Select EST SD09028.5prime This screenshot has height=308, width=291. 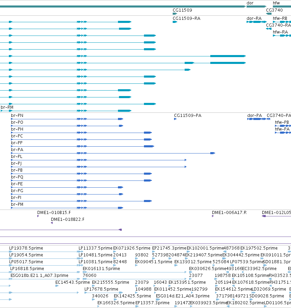pos(267,296)
